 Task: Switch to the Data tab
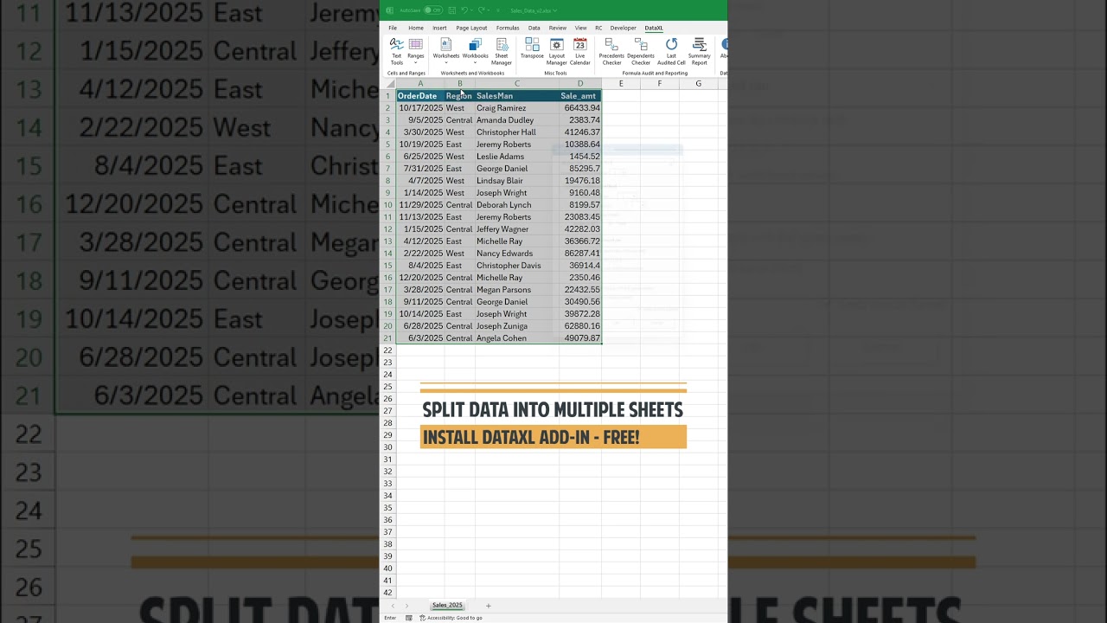coord(534,28)
